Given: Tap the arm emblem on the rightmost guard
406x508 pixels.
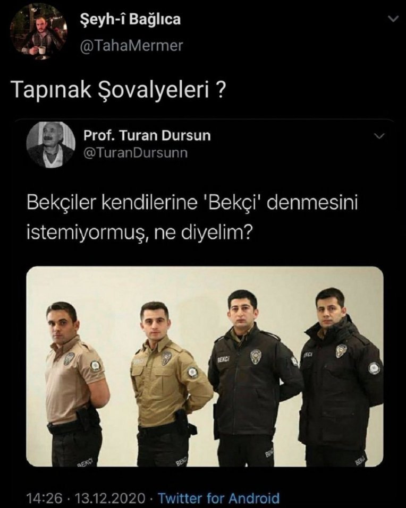Looking at the screenshot, I should pyautogui.click(x=374, y=368).
